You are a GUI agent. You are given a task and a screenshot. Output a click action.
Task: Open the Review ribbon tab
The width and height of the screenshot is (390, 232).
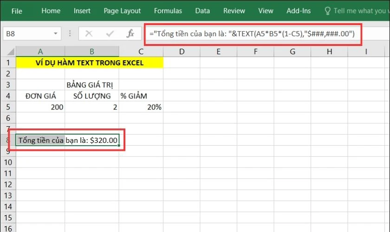pos(234,11)
